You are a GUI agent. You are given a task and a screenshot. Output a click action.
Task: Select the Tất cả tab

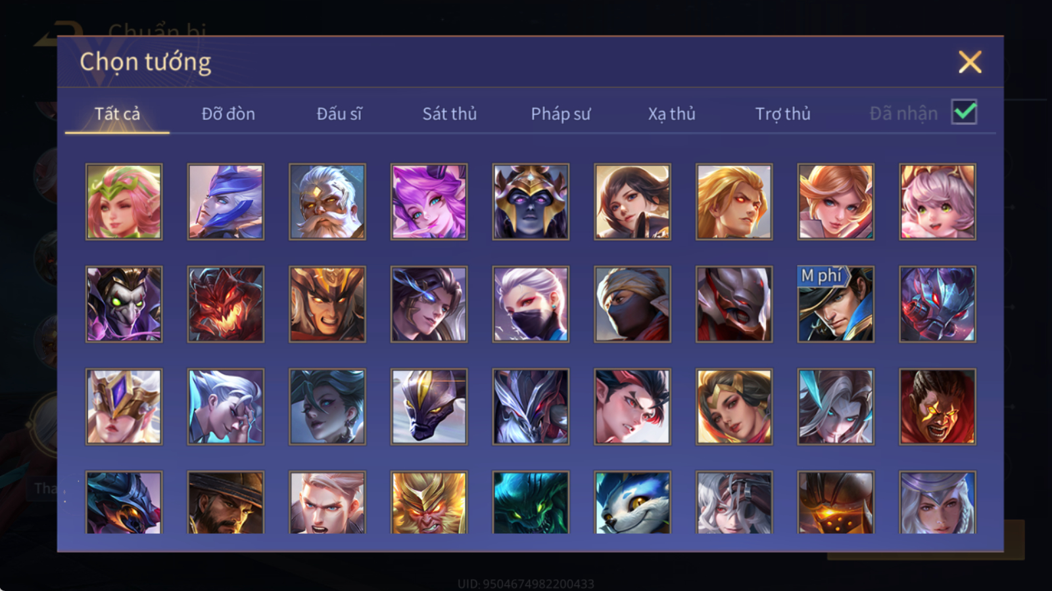(117, 114)
